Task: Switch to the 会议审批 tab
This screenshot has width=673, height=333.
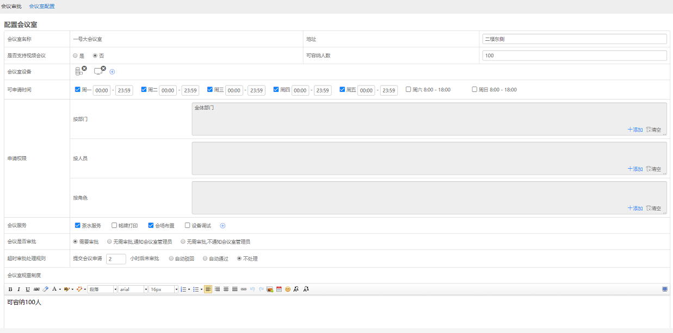Action: click(12, 7)
